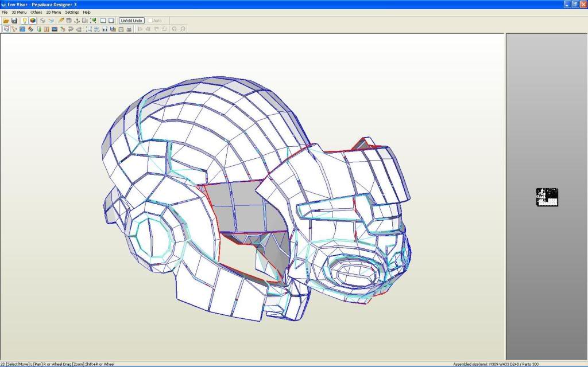The width and height of the screenshot is (588, 367).
Task: Select the pencil ruler measuring tool
Action: (x=61, y=21)
